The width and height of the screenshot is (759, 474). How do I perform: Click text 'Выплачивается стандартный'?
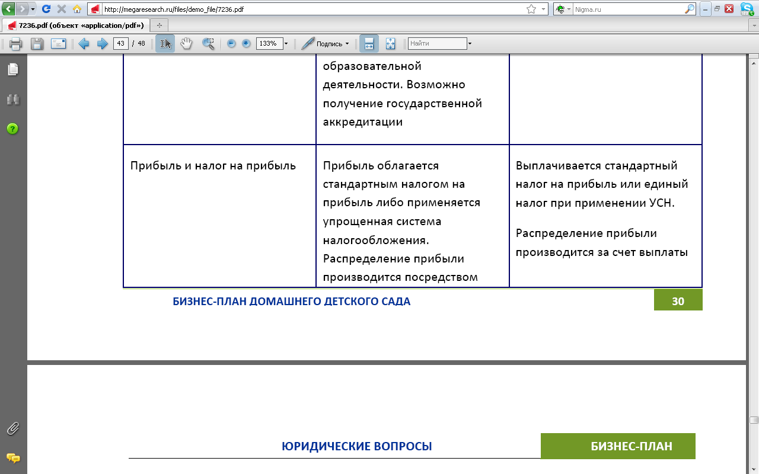pos(597,165)
